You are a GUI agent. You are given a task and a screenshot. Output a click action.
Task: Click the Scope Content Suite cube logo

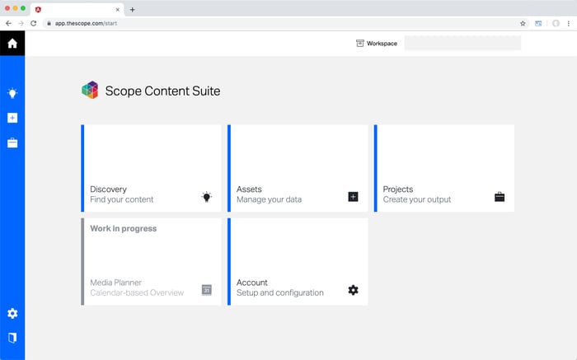pyautogui.click(x=90, y=90)
